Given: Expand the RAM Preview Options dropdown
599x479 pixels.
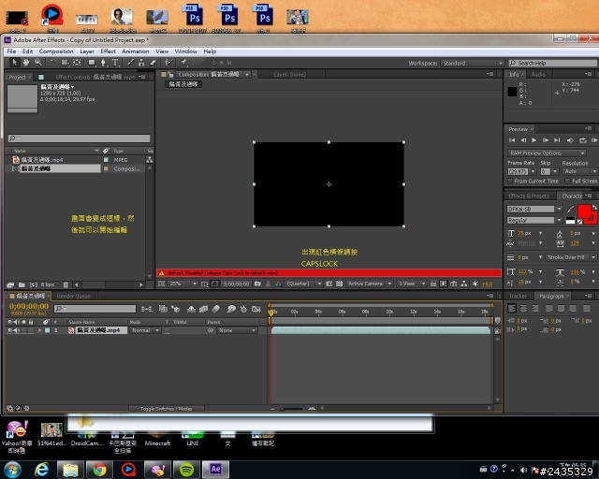Looking at the screenshot, I should pyautogui.click(x=548, y=152).
